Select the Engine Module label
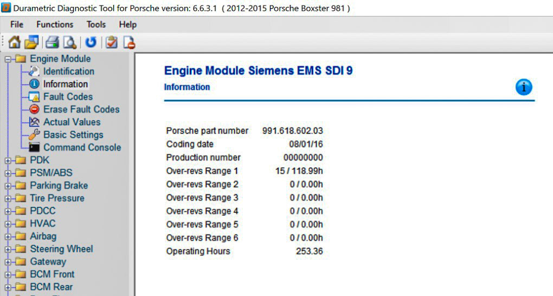The image size is (553, 296). click(x=60, y=59)
